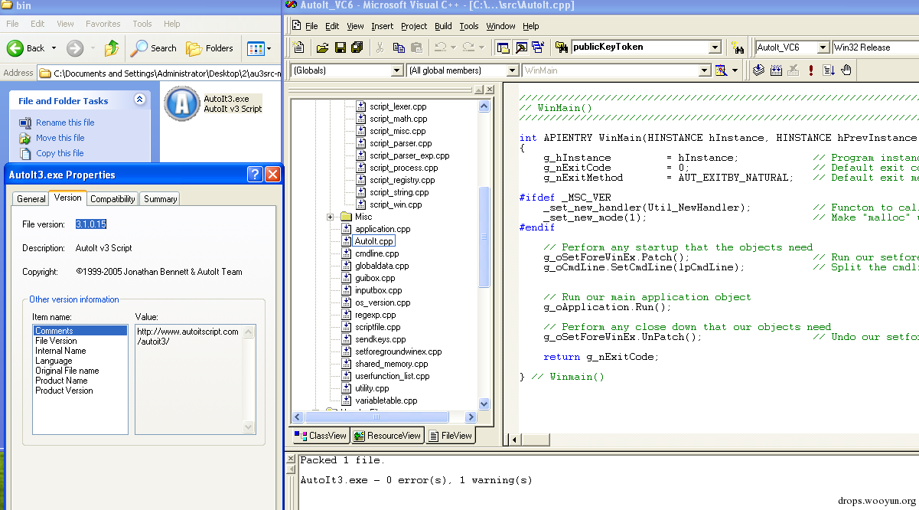Select AutoIt.cpp in the FileView tree
The width and height of the screenshot is (919, 510).
[373, 240]
